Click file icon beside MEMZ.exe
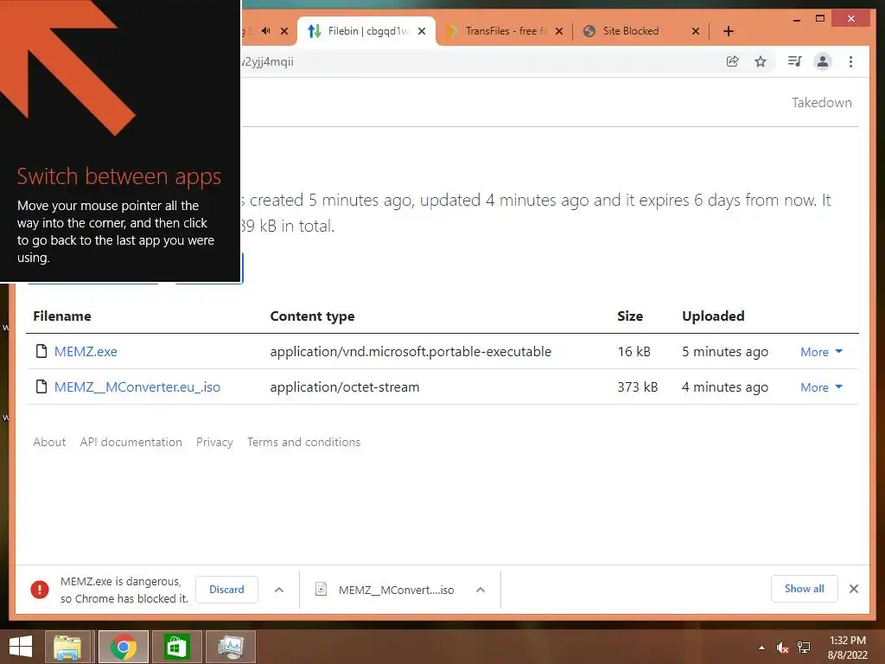The width and height of the screenshot is (885, 664). tap(41, 351)
